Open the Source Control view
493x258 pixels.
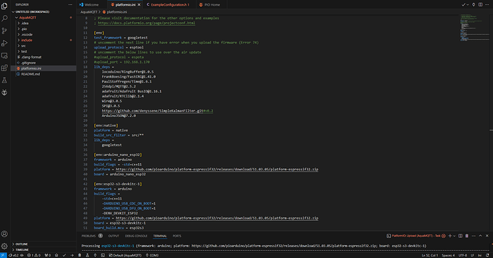pos(4,31)
